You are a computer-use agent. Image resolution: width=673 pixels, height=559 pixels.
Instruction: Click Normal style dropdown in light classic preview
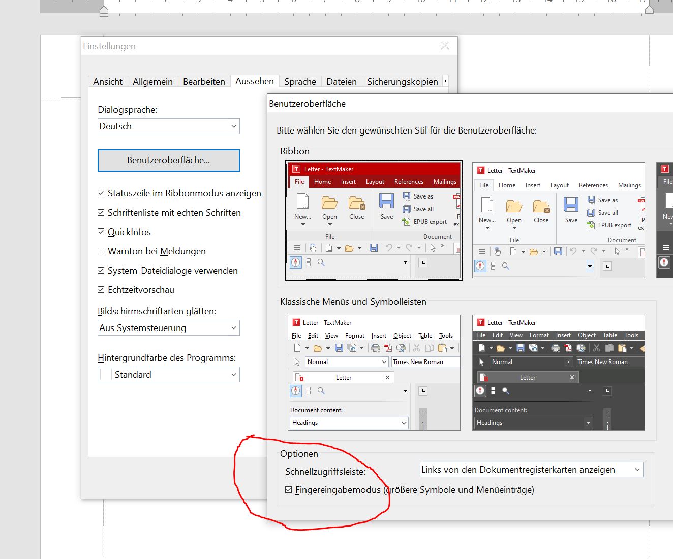pos(347,362)
